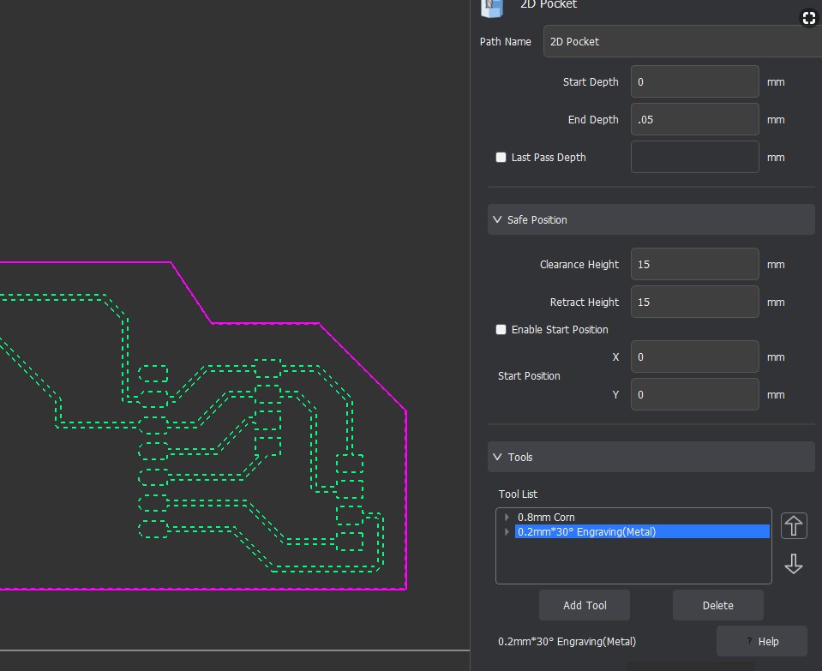Edit the Path Name field

click(x=682, y=41)
